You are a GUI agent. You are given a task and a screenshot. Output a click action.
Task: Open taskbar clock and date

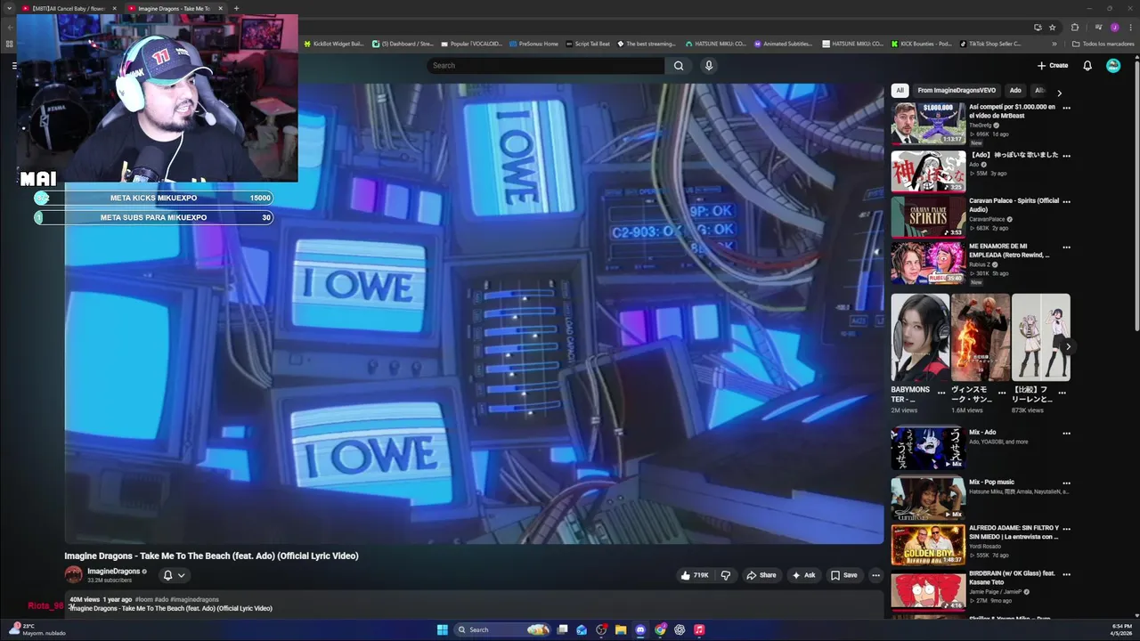click(x=1121, y=629)
